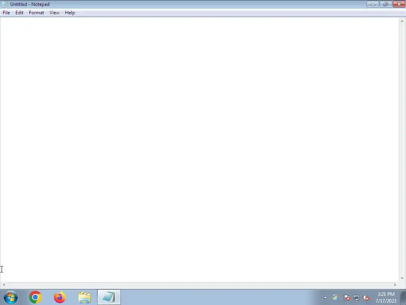Select the Notepad taskbar button
406x305 pixels.
click(109, 297)
